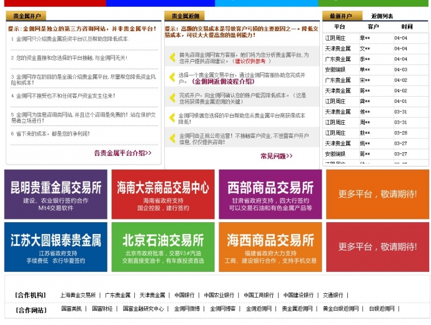Switch to the 最新开户 tab
Image resolution: width=431 pixels, height=325 pixels.
click(342, 16)
